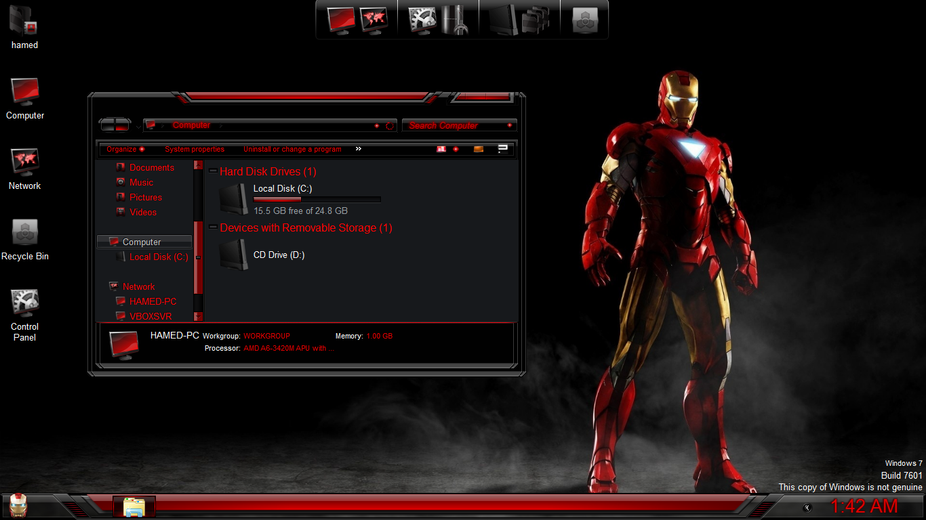This screenshot has height=520, width=926.
Task: Collapse the Hard Disk Drives group
Action: [213, 172]
